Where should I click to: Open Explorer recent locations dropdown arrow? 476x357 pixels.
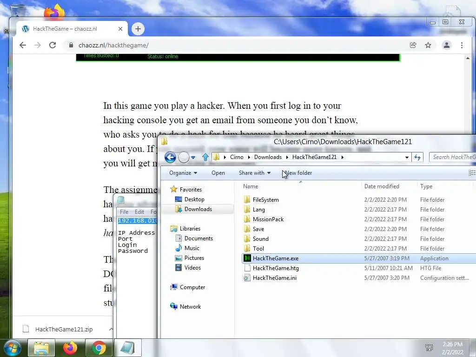(193, 157)
